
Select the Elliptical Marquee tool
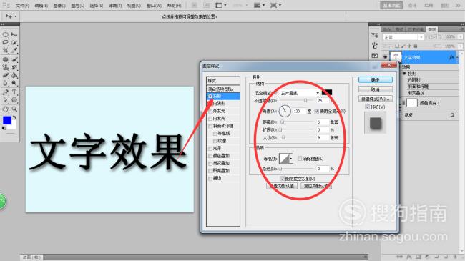[x=5, y=35]
